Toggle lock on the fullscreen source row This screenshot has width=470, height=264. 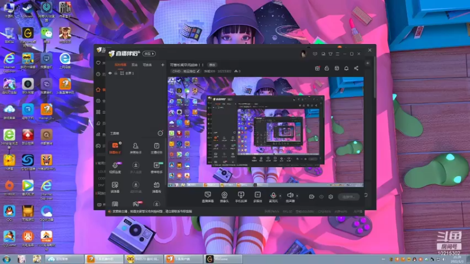coord(116,73)
